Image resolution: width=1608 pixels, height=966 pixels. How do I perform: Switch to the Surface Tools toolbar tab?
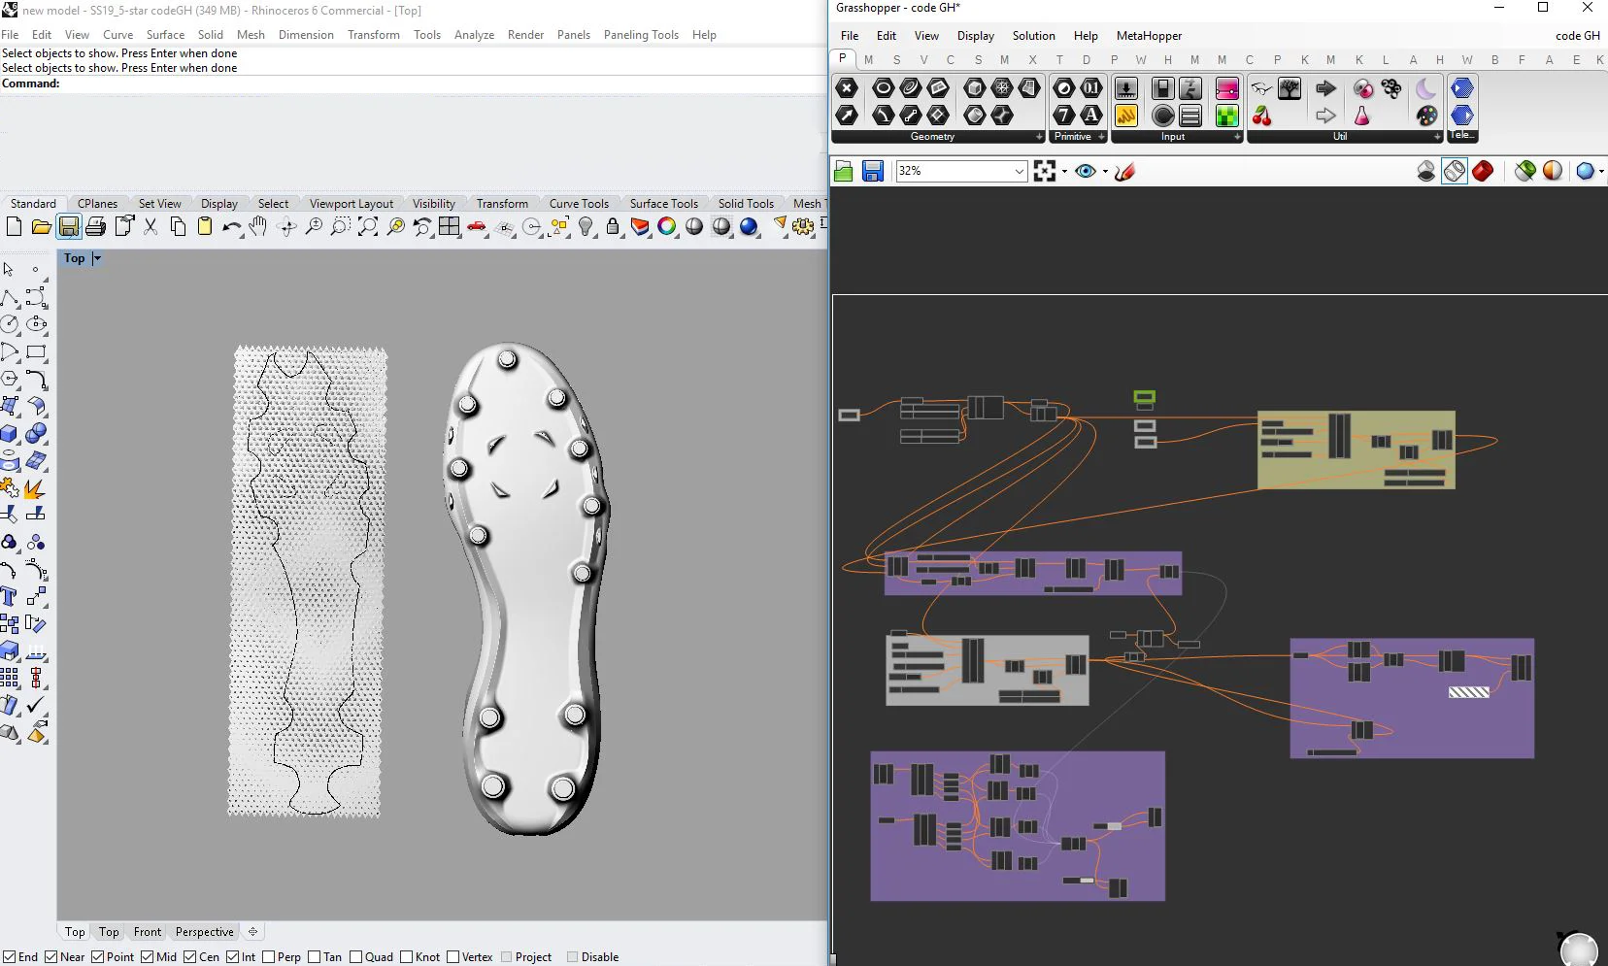[x=664, y=204]
